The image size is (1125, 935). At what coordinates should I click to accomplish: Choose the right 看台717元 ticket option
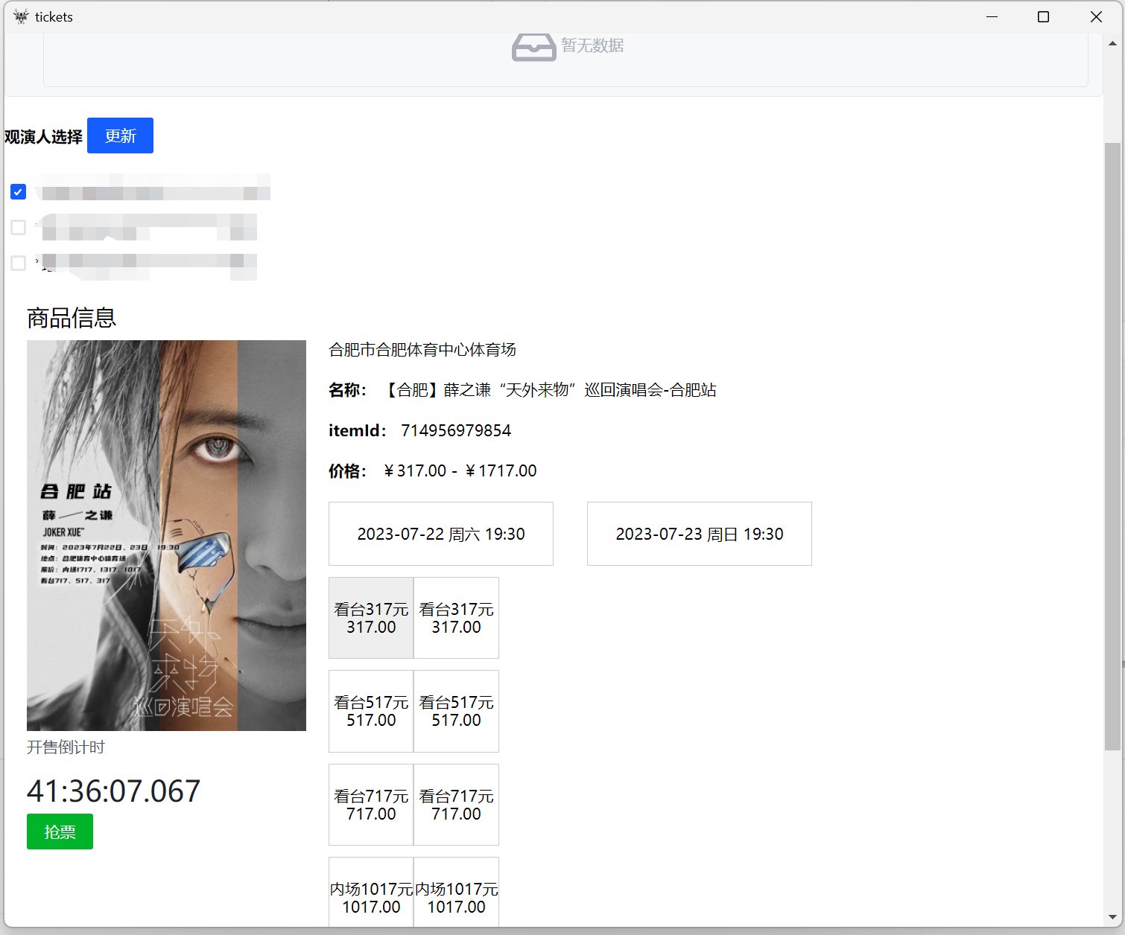point(456,805)
